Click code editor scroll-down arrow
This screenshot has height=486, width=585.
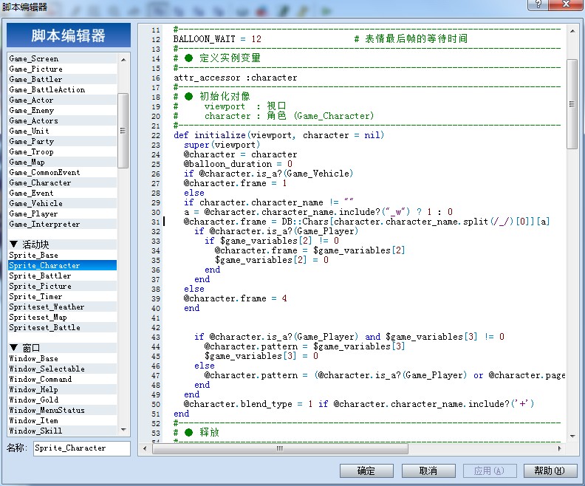(x=572, y=436)
